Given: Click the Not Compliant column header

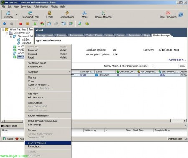Looking at the screenshot, I should click(147, 71).
